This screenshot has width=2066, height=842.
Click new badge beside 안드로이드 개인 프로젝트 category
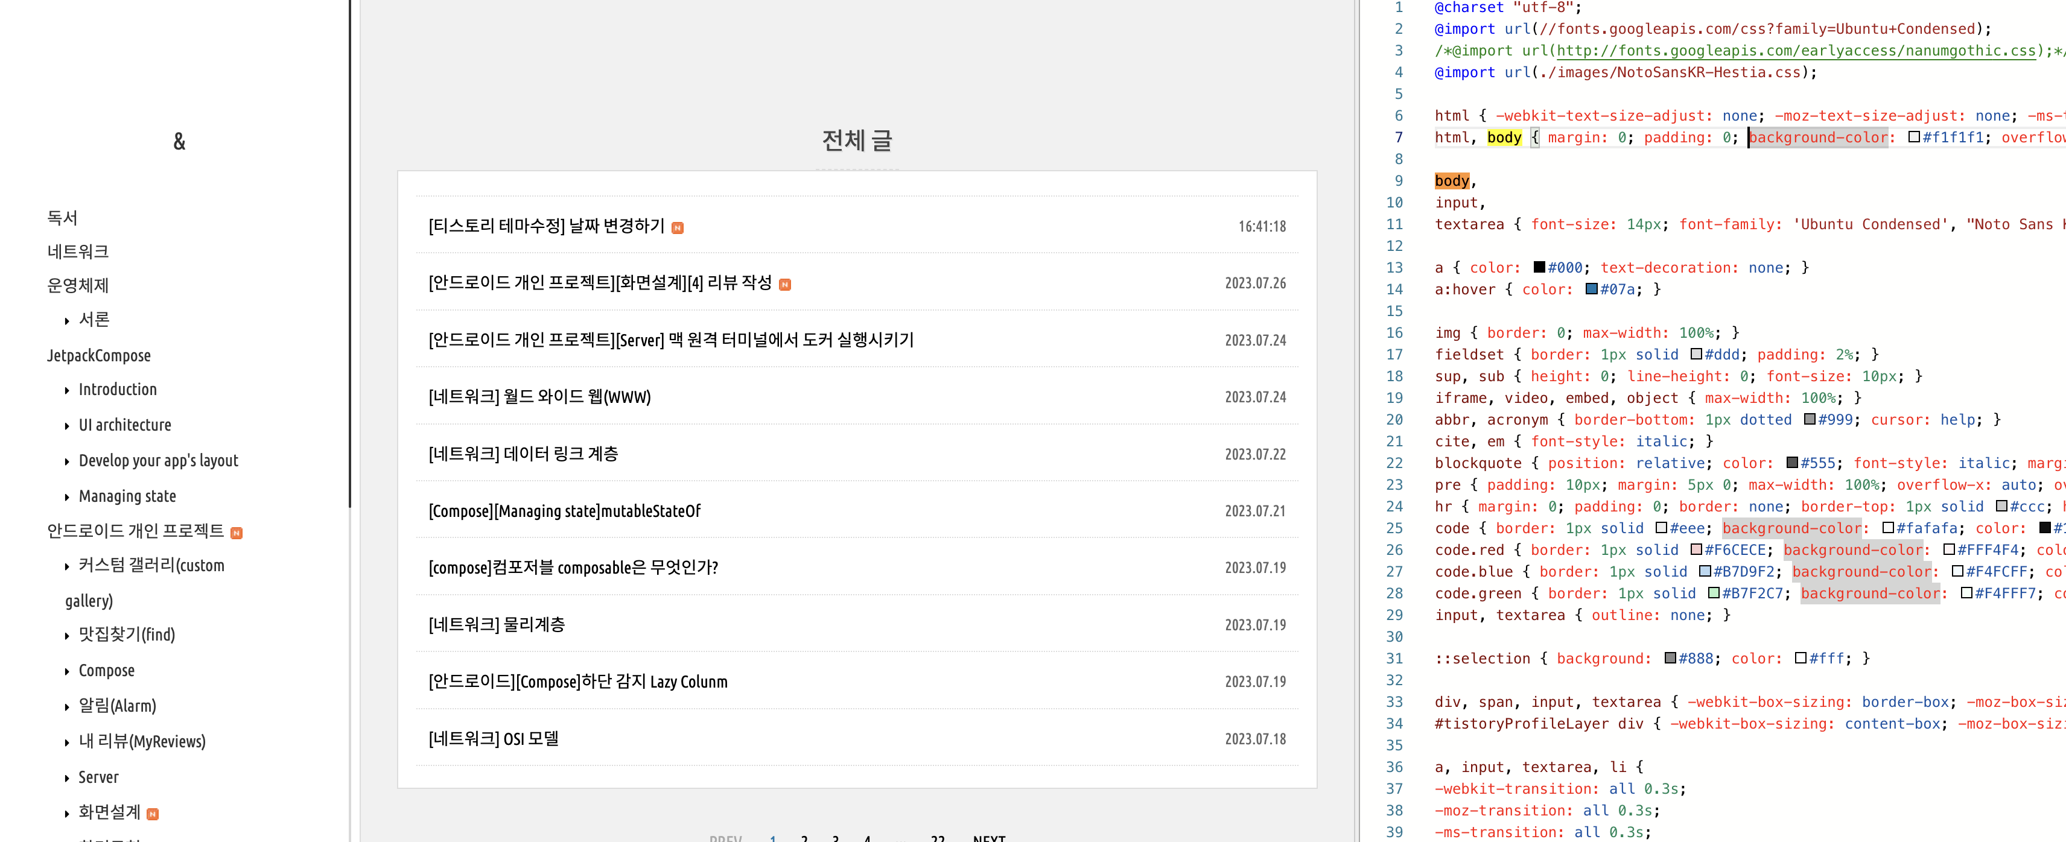(x=236, y=533)
